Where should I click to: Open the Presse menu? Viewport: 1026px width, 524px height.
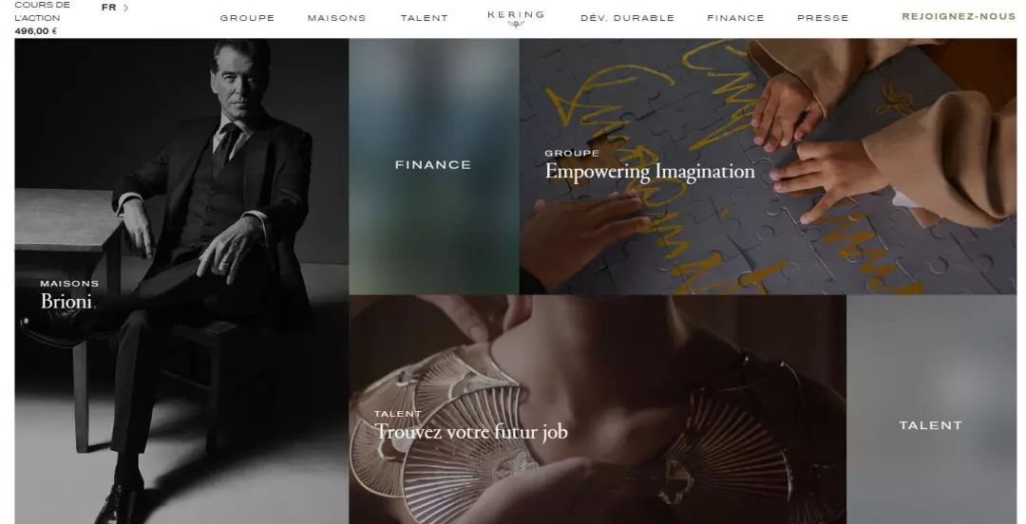coord(823,18)
